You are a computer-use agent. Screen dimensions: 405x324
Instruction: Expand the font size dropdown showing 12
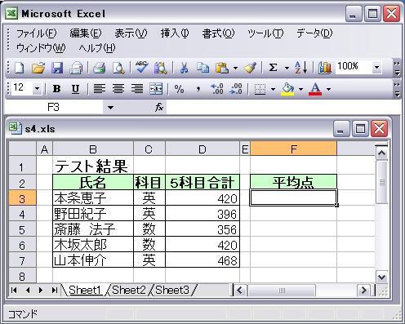click(37, 89)
